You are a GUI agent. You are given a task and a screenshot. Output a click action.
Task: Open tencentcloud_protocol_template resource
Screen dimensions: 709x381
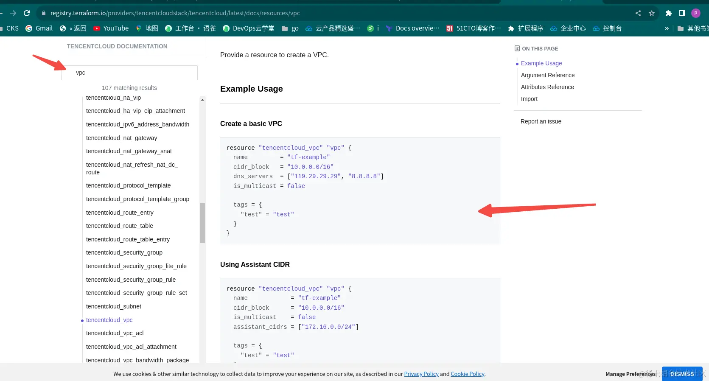128,185
